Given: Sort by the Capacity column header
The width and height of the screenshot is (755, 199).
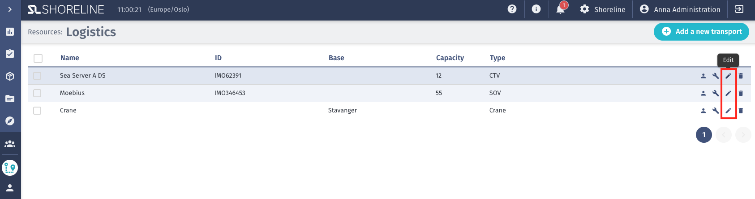Looking at the screenshot, I should point(450,58).
